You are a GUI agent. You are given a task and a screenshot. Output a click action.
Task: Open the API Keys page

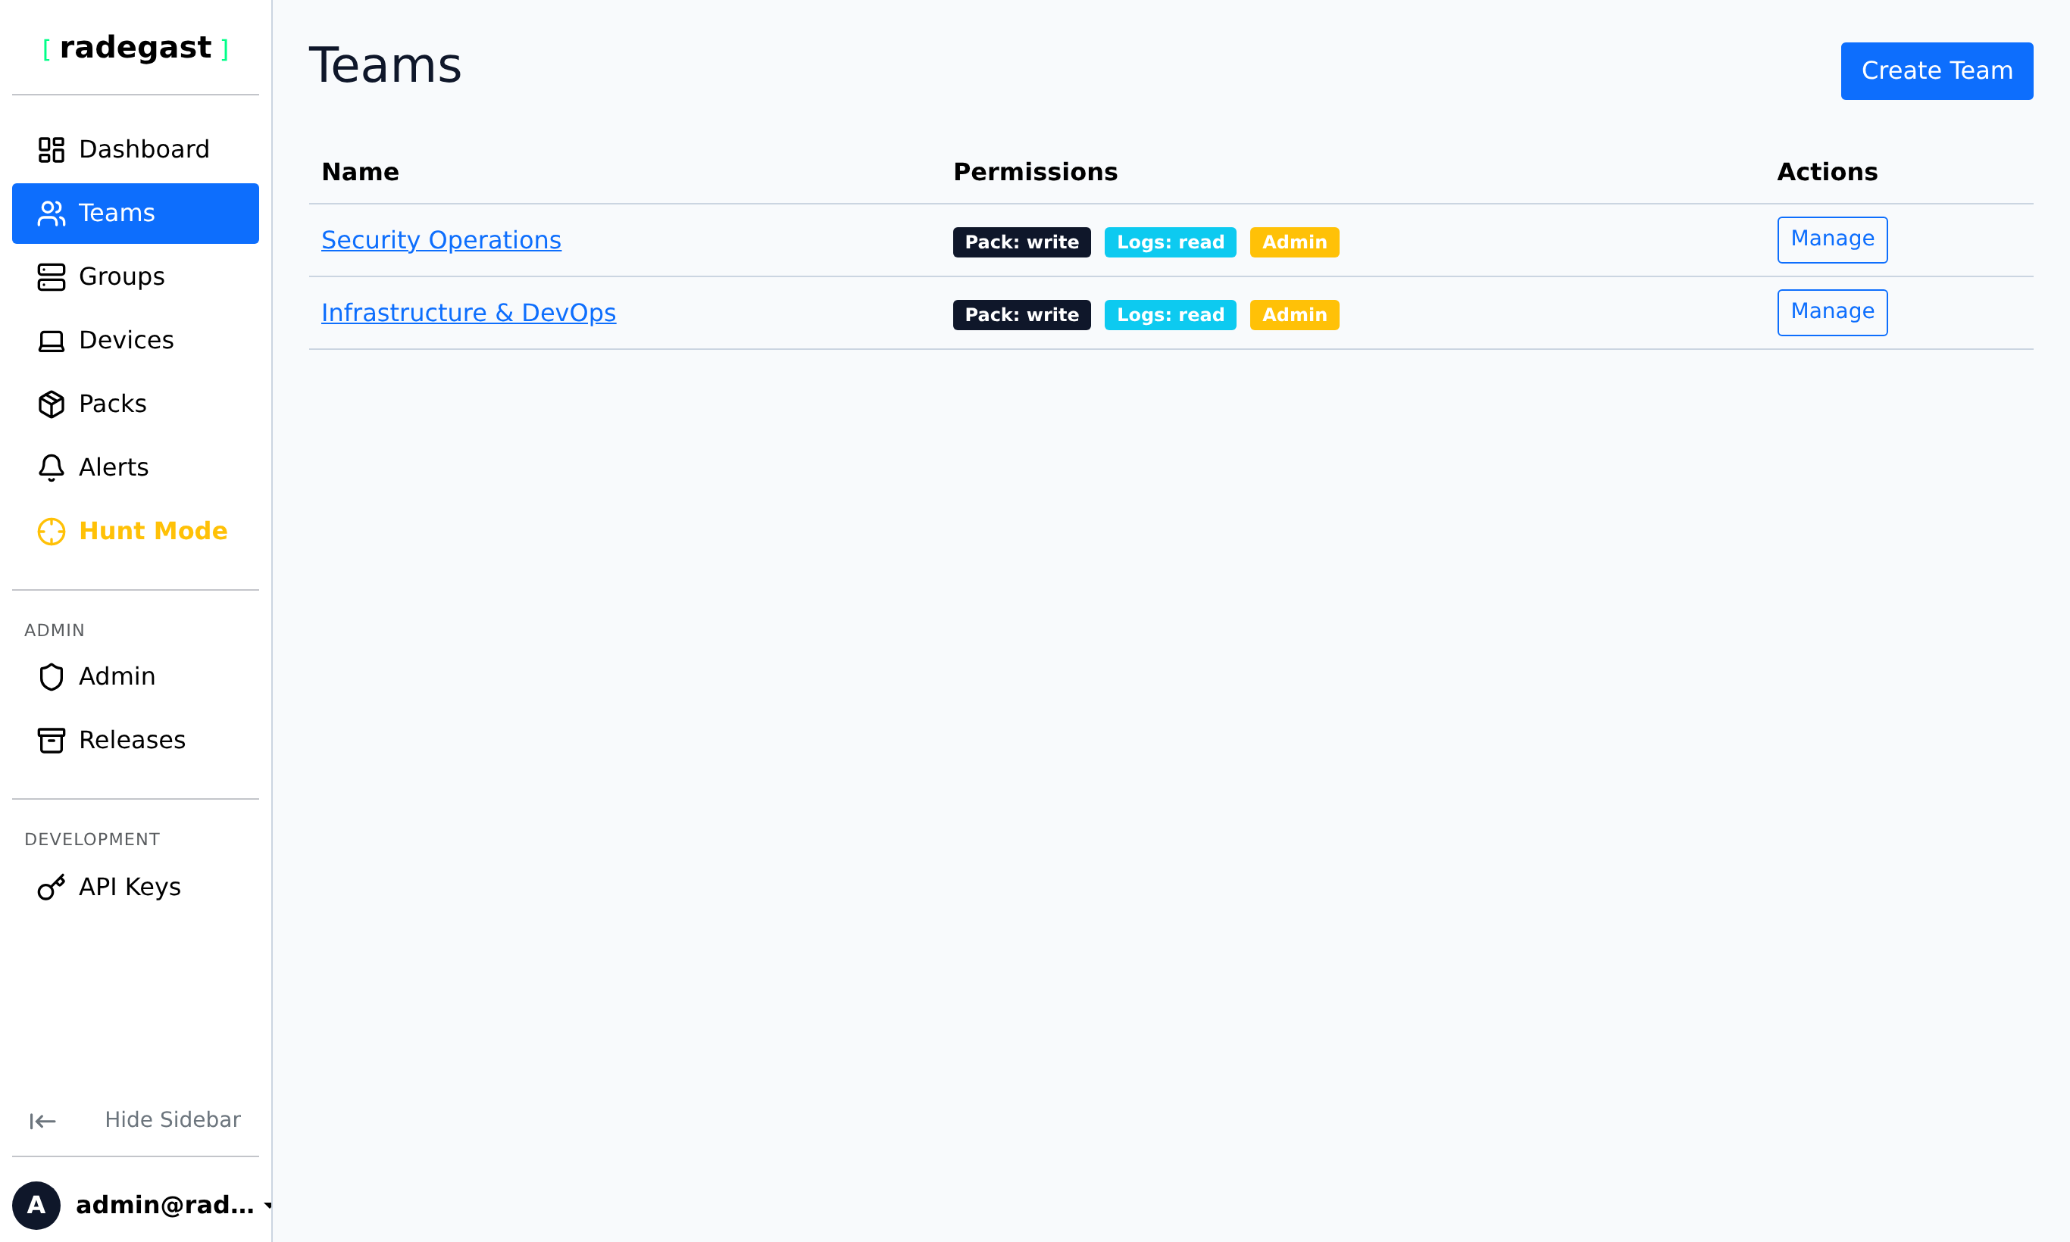(x=136, y=887)
